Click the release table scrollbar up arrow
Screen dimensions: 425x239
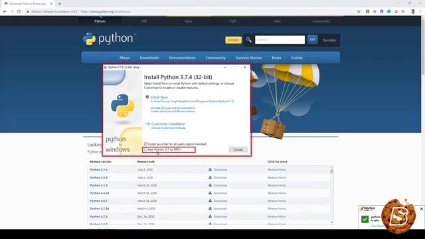[332, 168]
